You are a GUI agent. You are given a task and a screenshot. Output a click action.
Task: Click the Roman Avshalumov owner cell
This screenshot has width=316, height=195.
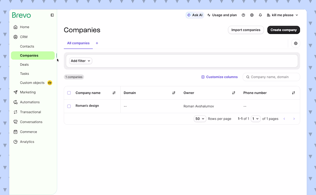point(199,106)
